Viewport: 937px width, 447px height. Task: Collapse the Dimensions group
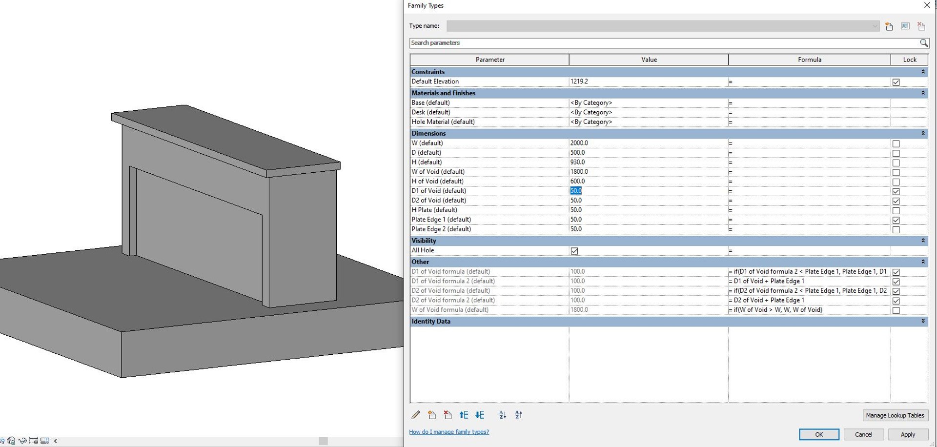[923, 133]
